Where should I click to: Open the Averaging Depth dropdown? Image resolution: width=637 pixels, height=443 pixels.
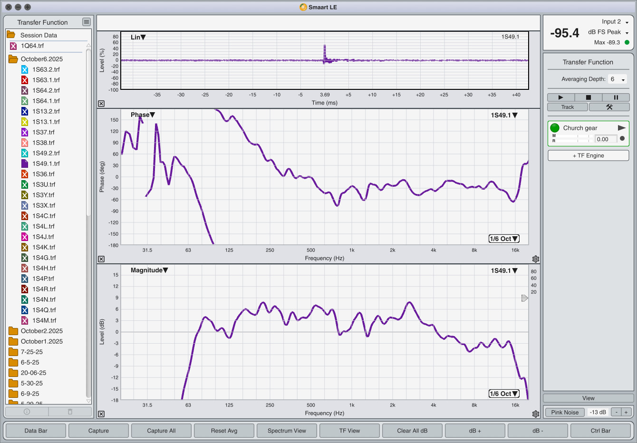618,79
